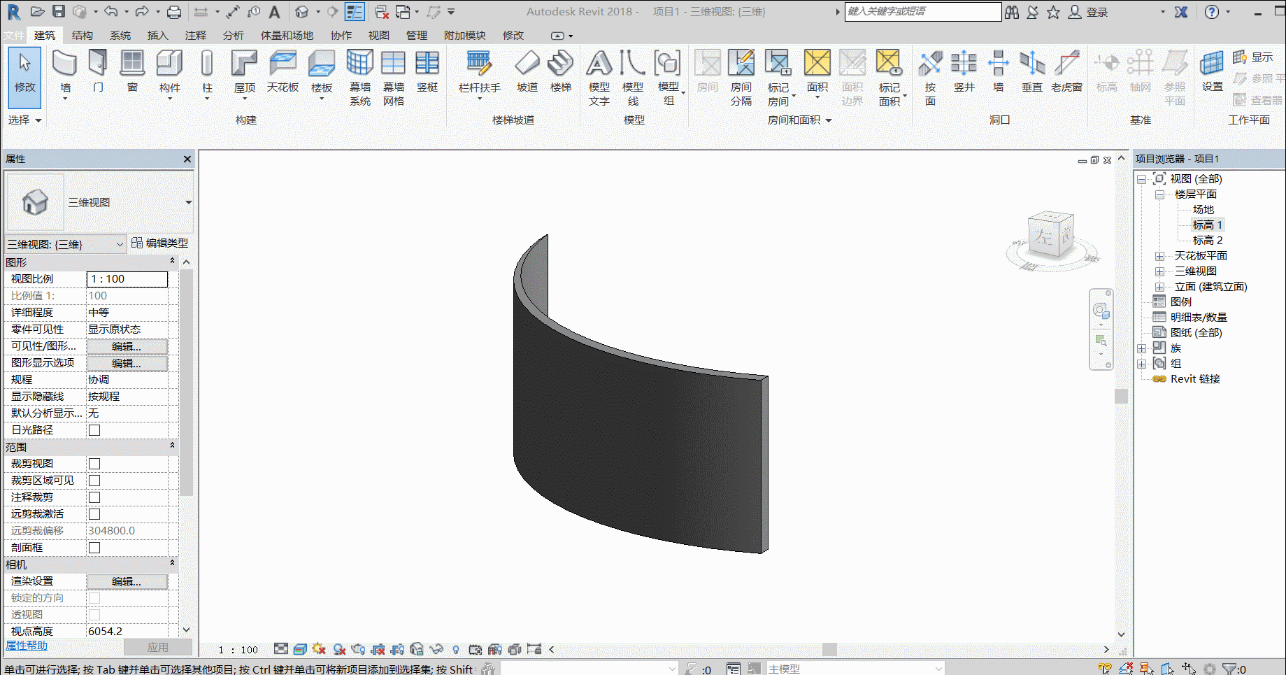Toggle Annotation Crop (注释裁剪) checkbox
Viewport: 1286px width, 675px height.
[x=94, y=497]
